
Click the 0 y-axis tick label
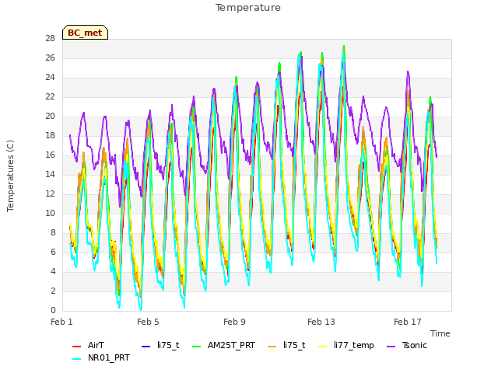53,310
